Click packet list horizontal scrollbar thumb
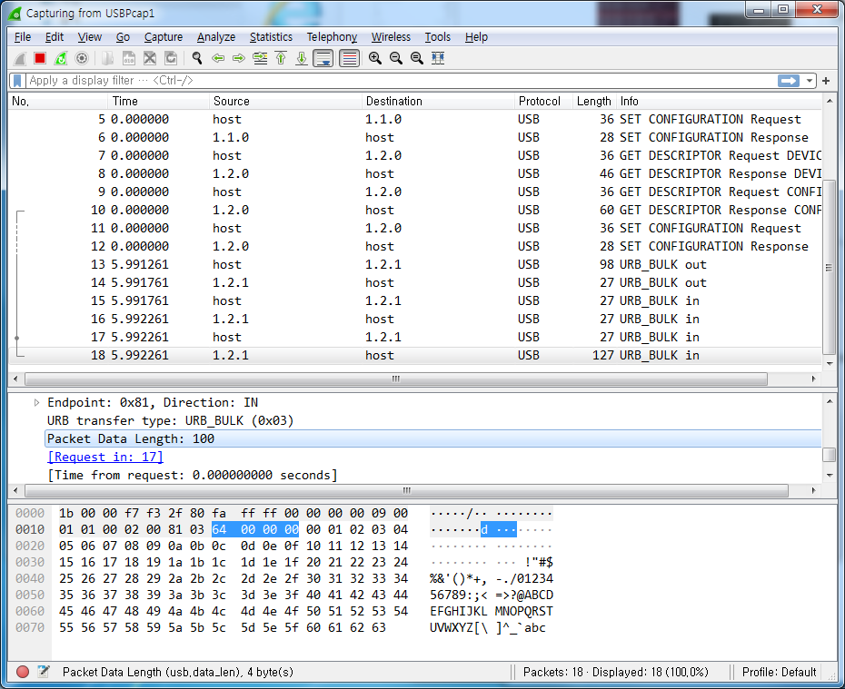Image resolution: width=845 pixels, height=689 pixels. coord(396,379)
